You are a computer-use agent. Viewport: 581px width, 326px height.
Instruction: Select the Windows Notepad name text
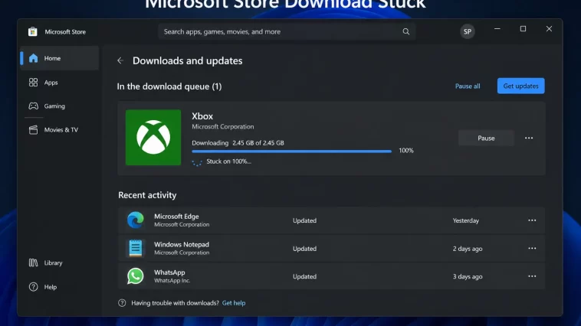[182, 244]
